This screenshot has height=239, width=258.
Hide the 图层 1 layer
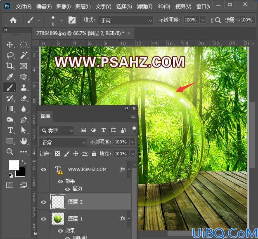(43, 219)
